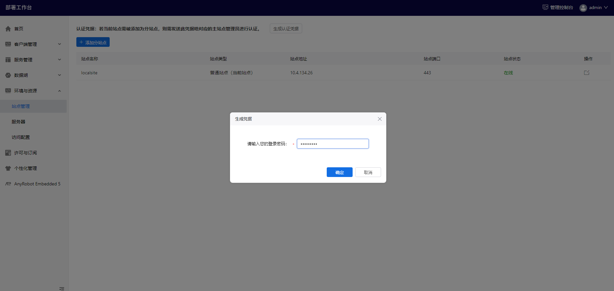Click the 服务管理 sidebar icon
This screenshot has width=614, height=291.
point(8,60)
